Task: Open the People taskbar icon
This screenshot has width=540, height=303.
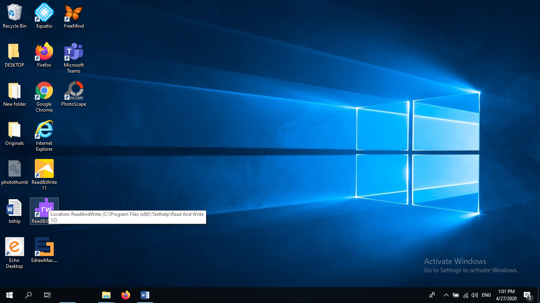Action: coord(432,295)
